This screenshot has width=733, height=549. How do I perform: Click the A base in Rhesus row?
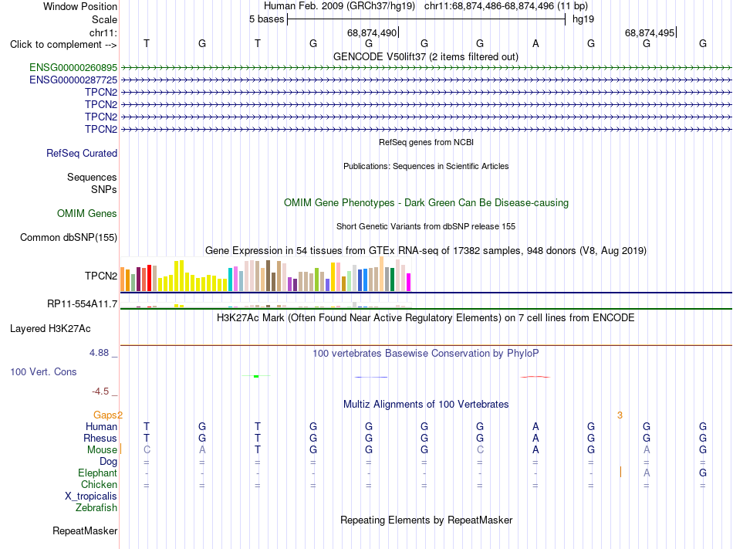pos(535,438)
